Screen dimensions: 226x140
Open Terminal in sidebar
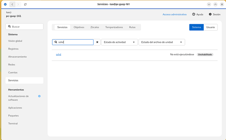point(24,124)
